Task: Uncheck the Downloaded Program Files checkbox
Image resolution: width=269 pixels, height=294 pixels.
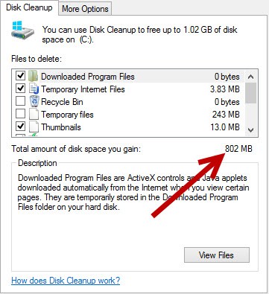Action: [x=21, y=76]
